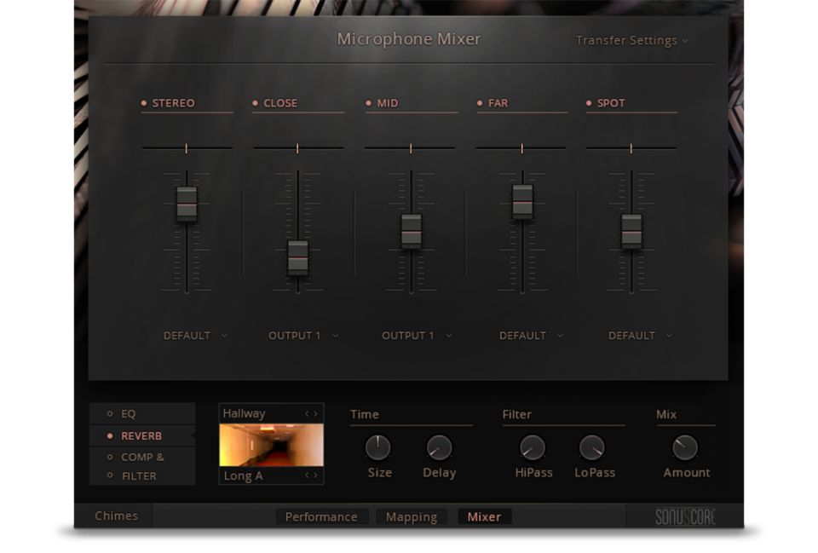Select the COMP & FILTER section
Screen dimensions: 818x553
(141, 466)
